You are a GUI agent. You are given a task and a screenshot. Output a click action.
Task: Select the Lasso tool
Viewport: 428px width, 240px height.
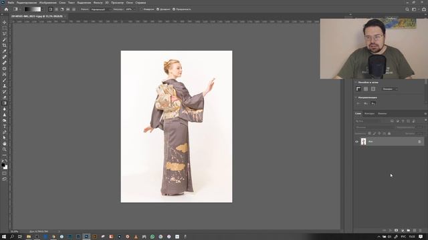[x=5, y=34]
